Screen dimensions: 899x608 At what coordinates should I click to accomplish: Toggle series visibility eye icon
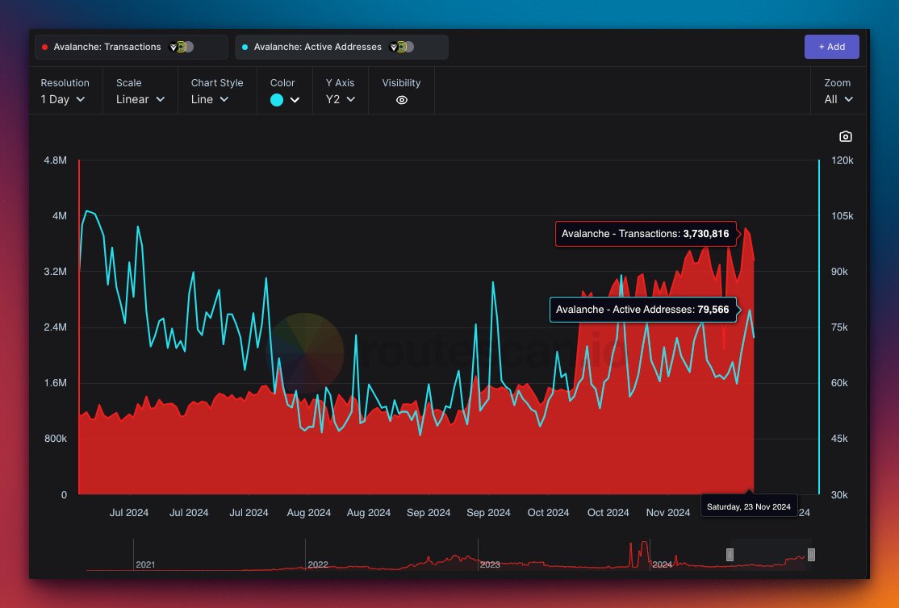coord(402,100)
